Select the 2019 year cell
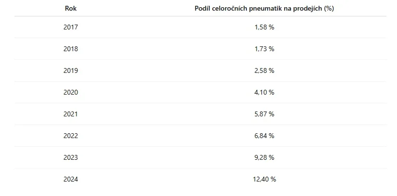The height and width of the screenshot is (196, 397). click(x=70, y=70)
